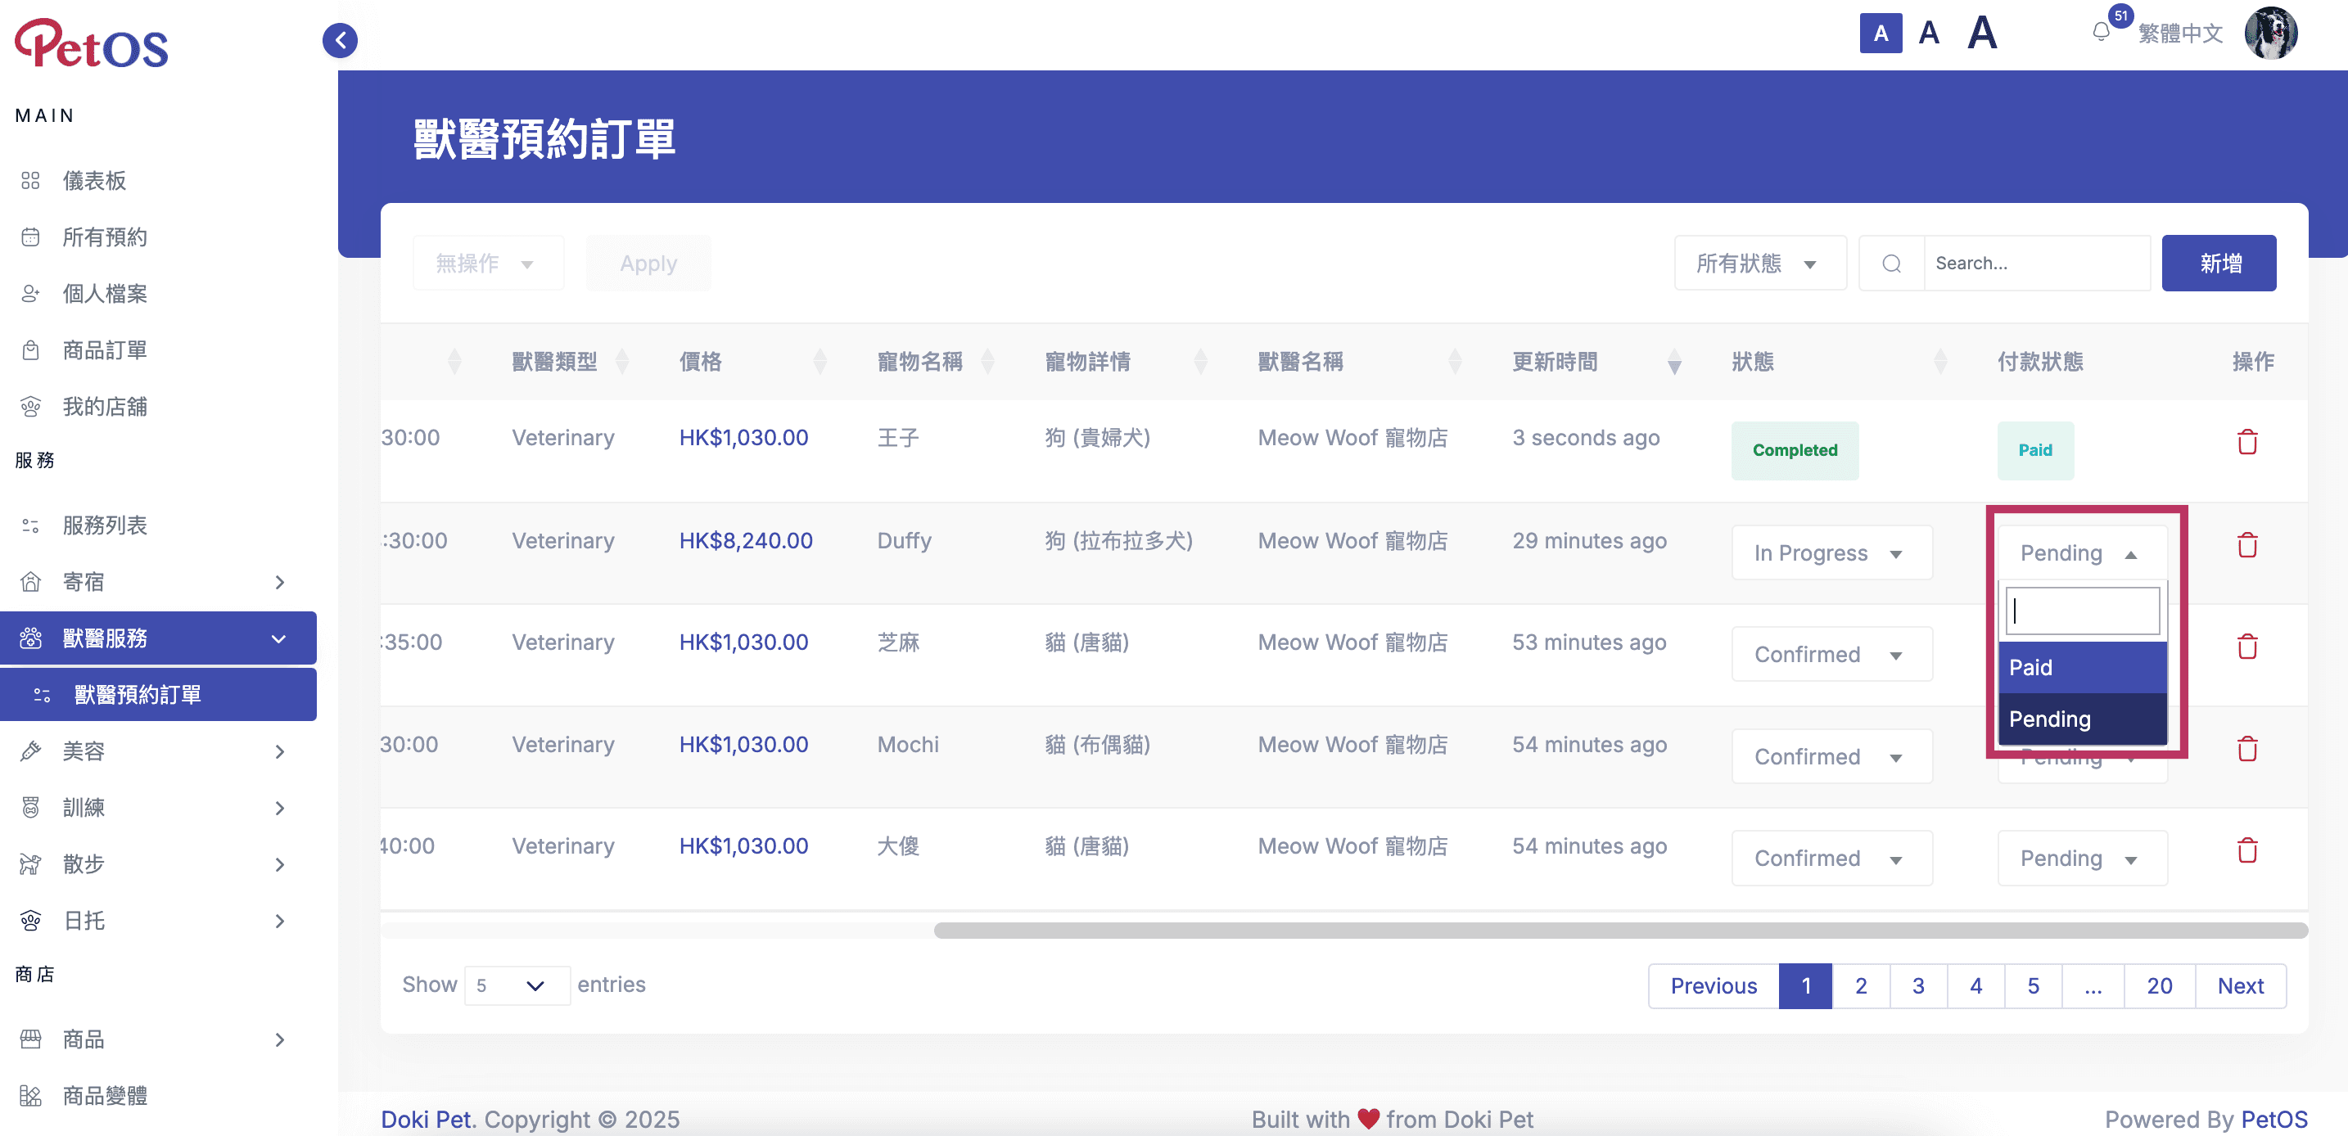Change entries per page dropdown
2348x1136 pixels.
click(517, 985)
